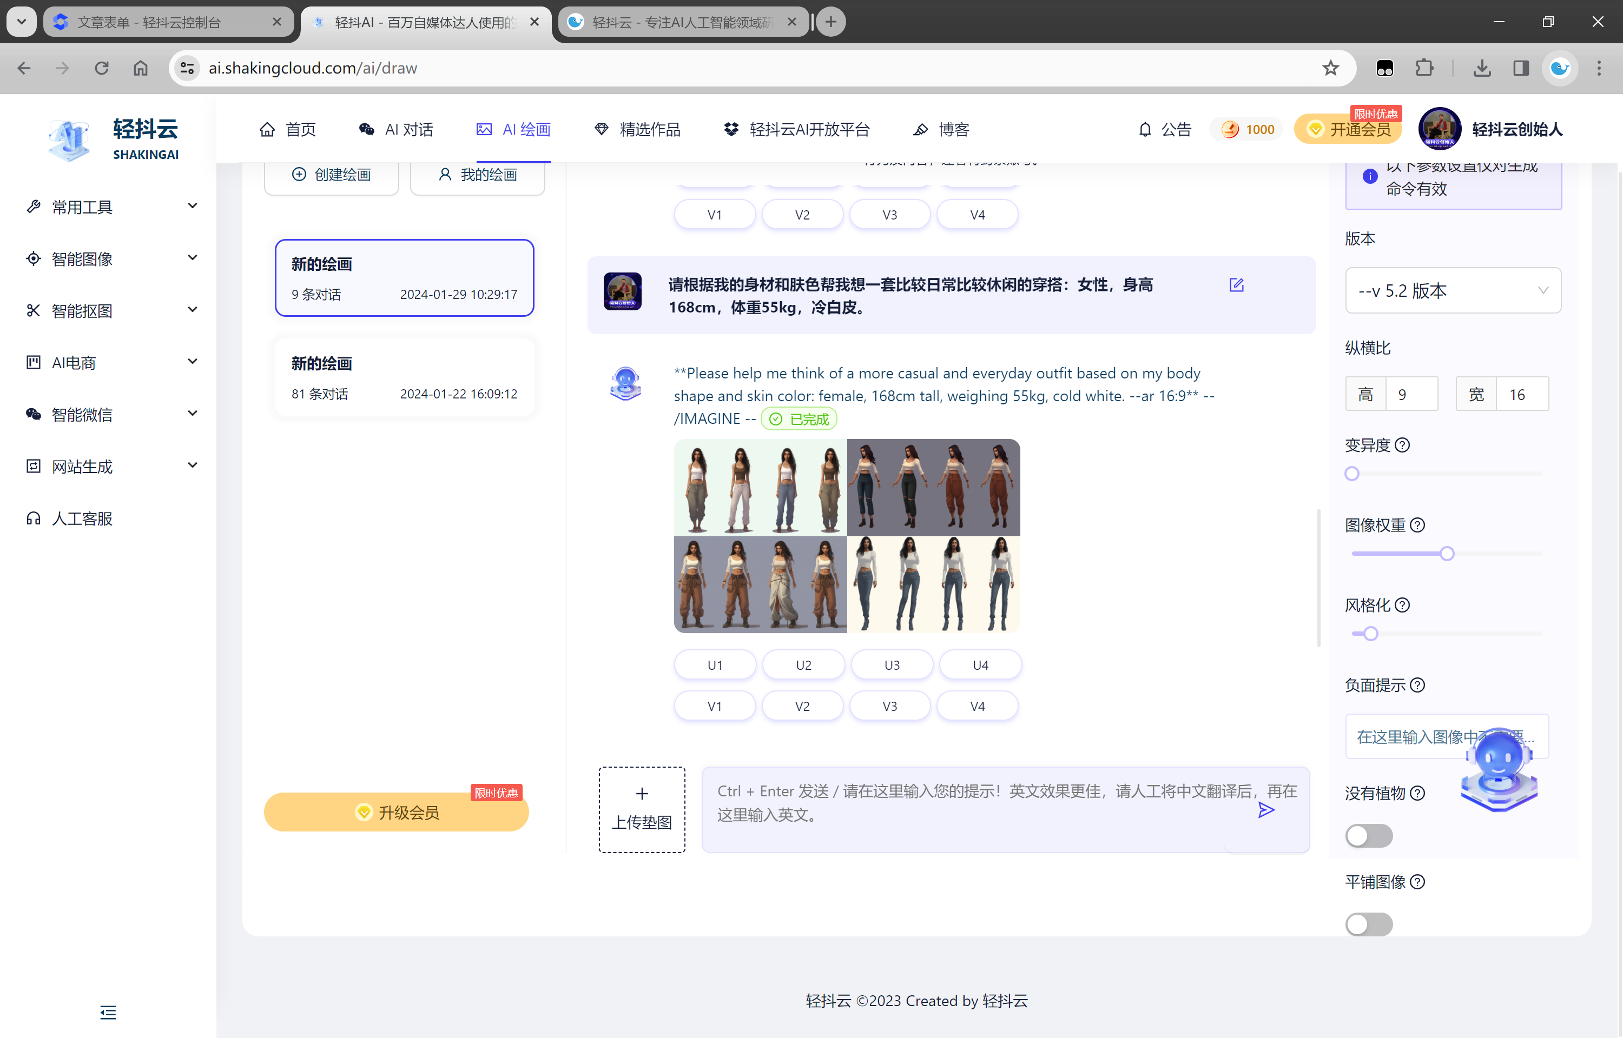Click the 轻抖云 SHAKINGAI logo
This screenshot has width=1623, height=1038.
pyautogui.click(x=113, y=139)
